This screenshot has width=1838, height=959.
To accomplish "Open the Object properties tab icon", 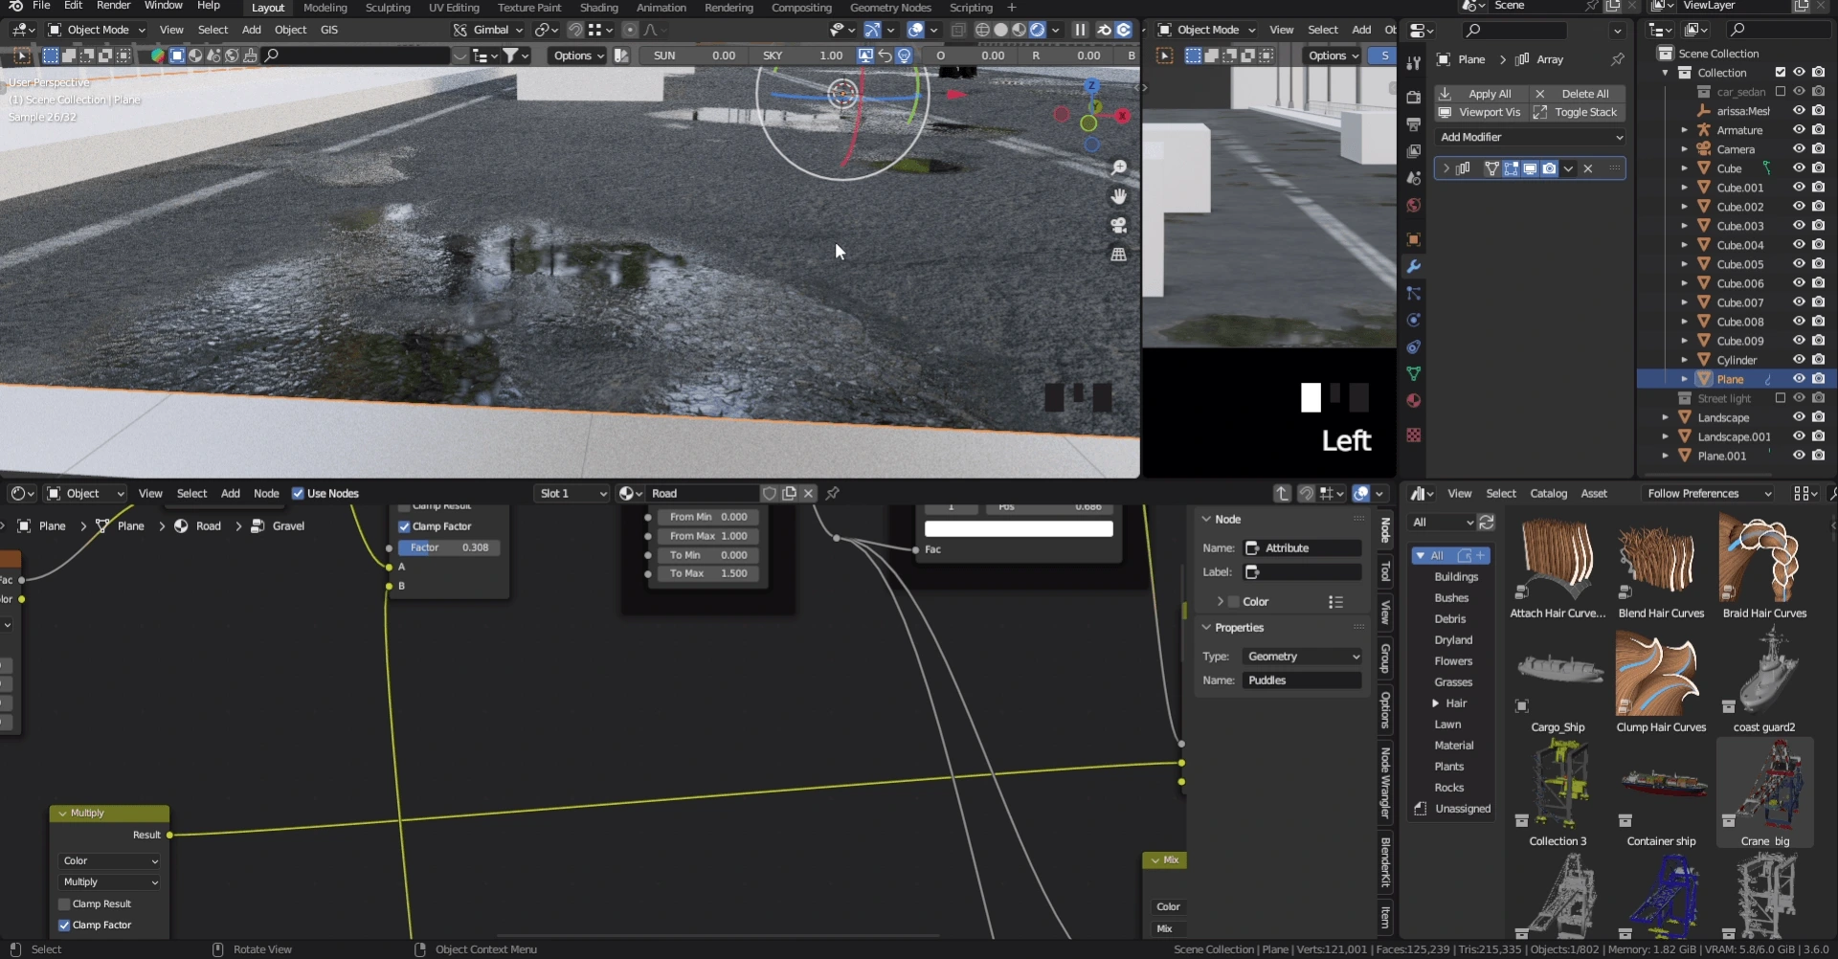I will [1413, 239].
